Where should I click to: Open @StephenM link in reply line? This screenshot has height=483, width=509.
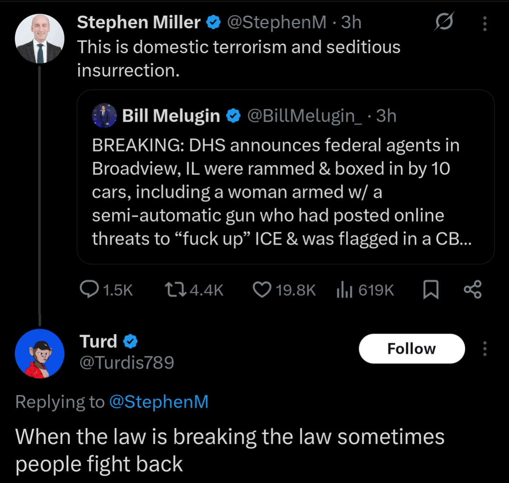pyautogui.click(x=159, y=402)
